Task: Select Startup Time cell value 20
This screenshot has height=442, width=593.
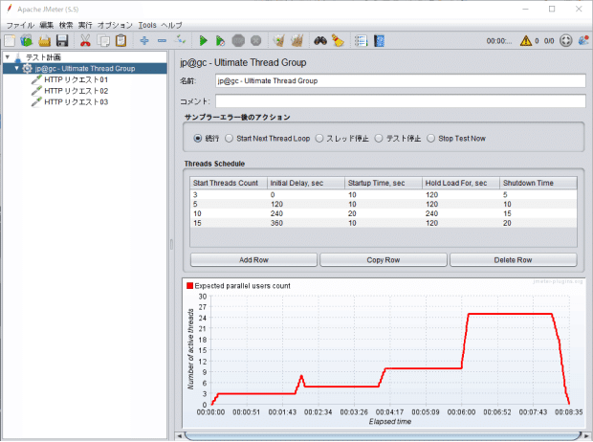Action: coord(384,213)
